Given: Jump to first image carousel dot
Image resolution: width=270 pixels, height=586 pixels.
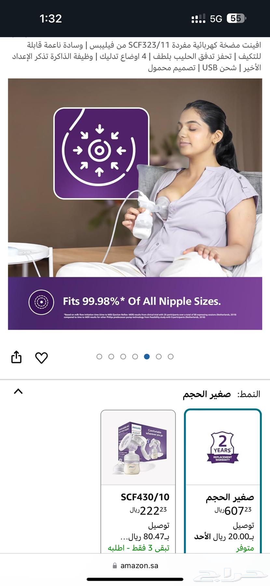Looking at the screenshot, I should pos(99,356).
